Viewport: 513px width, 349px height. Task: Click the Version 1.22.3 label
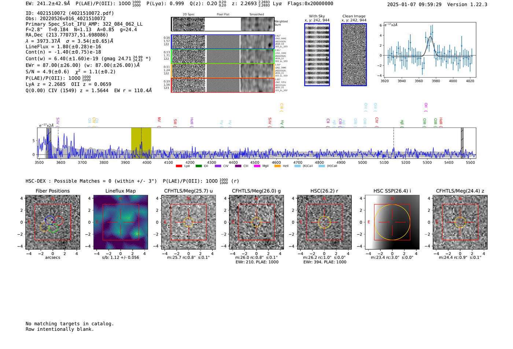click(467, 4)
